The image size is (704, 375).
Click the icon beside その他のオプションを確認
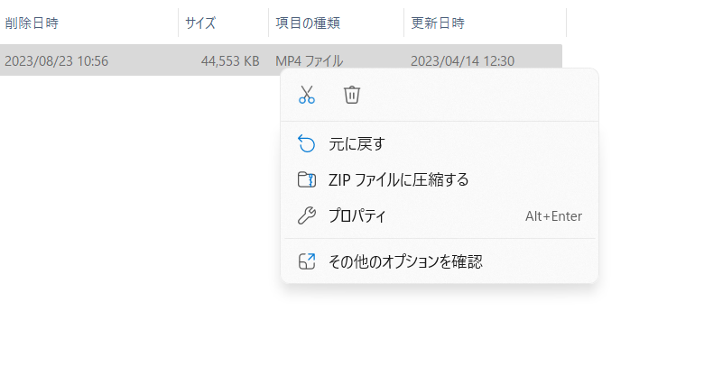pyautogui.click(x=307, y=261)
